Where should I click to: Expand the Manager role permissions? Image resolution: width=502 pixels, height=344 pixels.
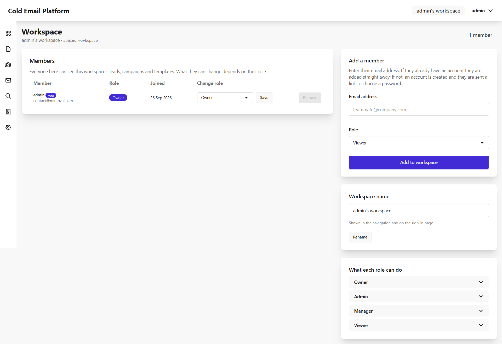(x=419, y=311)
